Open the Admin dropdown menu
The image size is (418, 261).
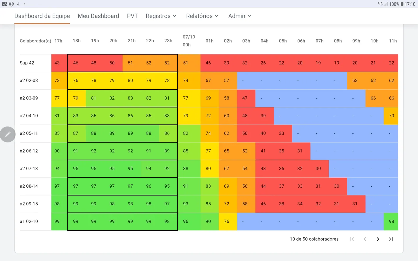[240, 16]
